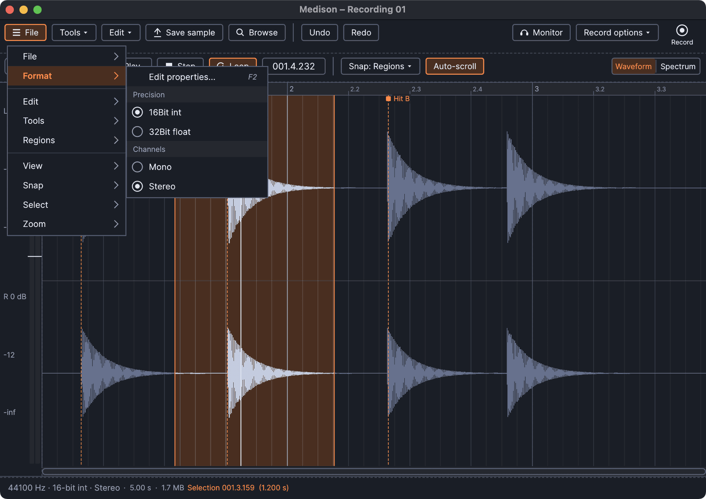706x499 pixels.
Task: Open the Edit dropdown in toolbar
Action: point(121,33)
